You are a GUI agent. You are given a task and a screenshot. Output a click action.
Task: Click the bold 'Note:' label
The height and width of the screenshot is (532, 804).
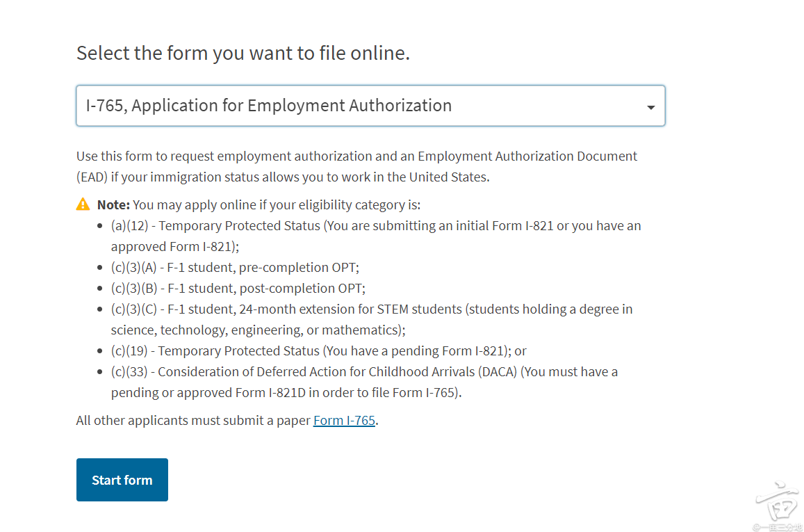(x=113, y=204)
